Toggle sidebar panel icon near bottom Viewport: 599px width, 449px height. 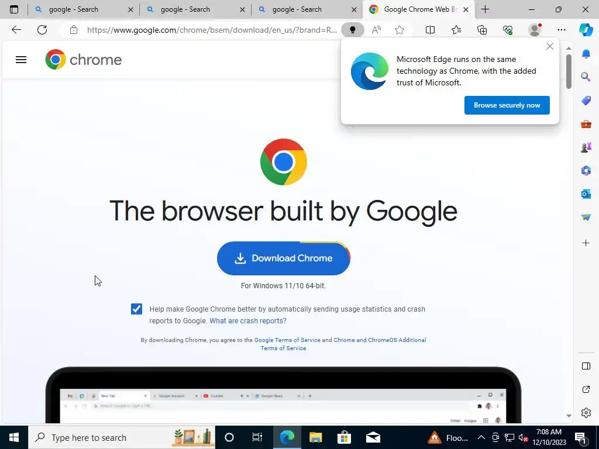(586, 366)
